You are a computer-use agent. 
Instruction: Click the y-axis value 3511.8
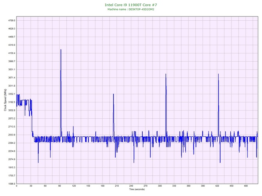pyautogui.click(x=12, y=86)
